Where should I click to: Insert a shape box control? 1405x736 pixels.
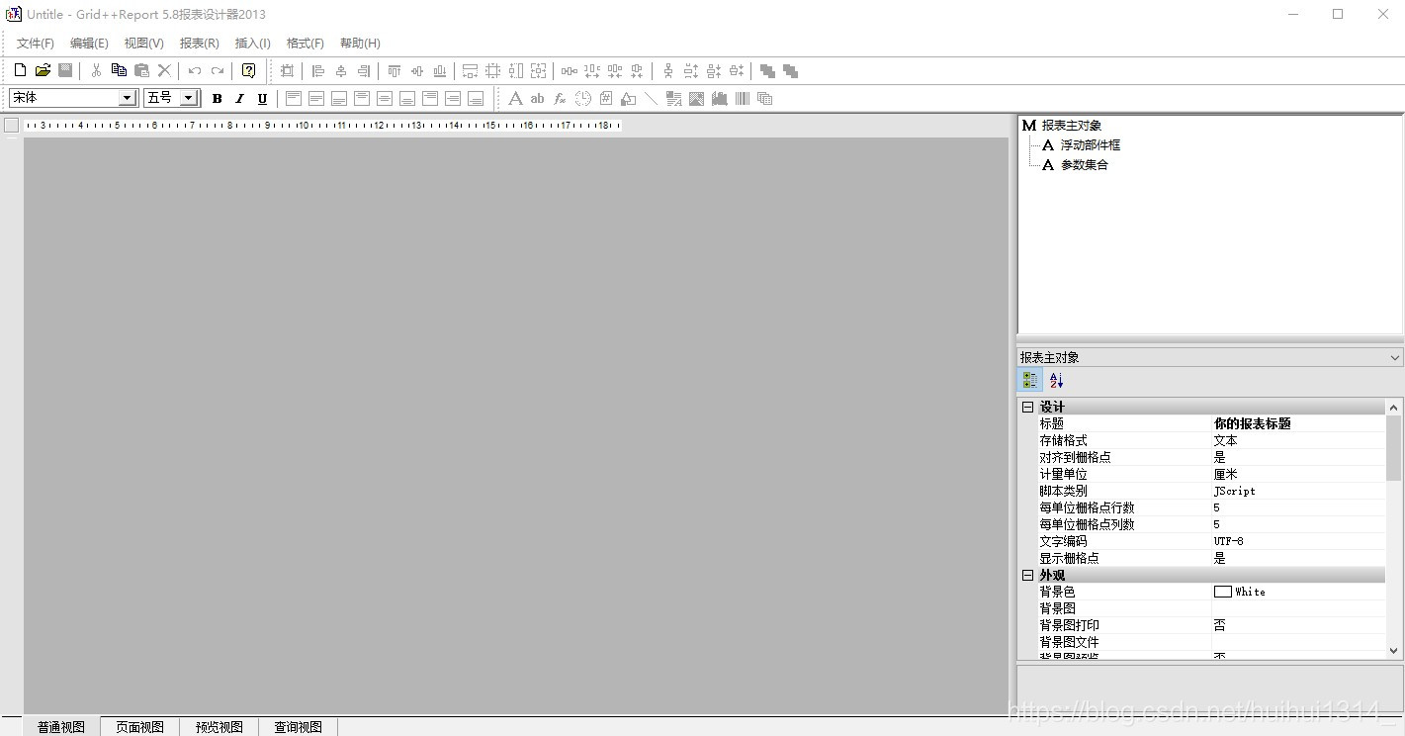click(628, 98)
